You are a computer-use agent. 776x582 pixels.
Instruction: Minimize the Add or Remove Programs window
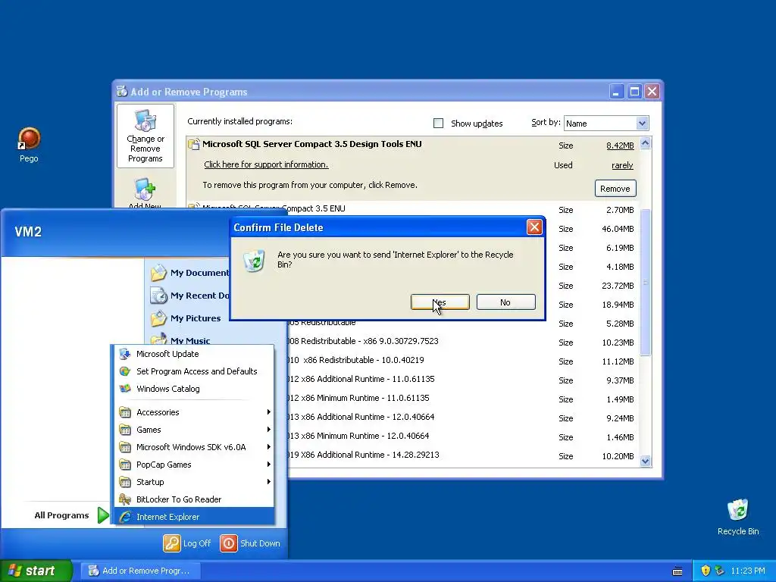pyautogui.click(x=617, y=92)
